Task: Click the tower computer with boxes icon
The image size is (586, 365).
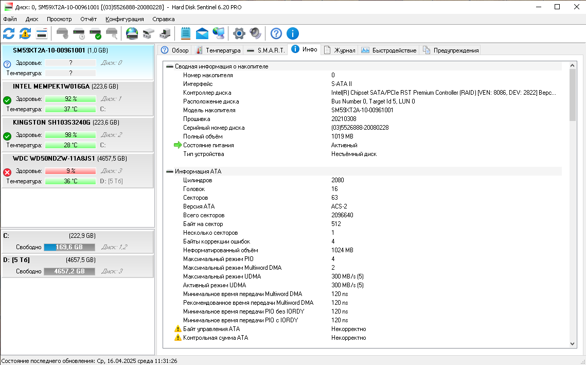Action: [x=165, y=33]
